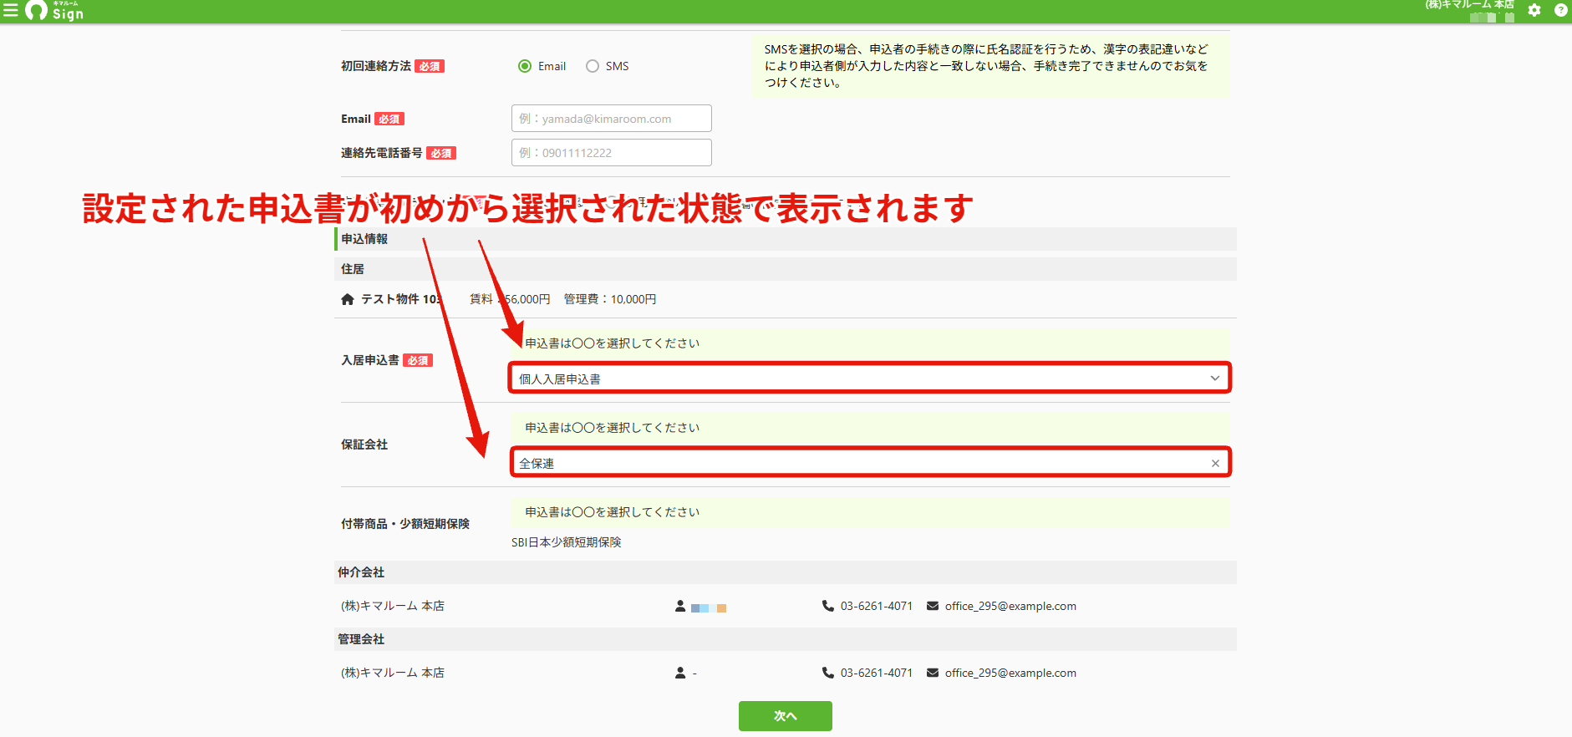Image resolution: width=1572 pixels, height=737 pixels.
Task: Click the 連絡先電話番号 input field
Action: pyautogui.click(x=612, y=153)
